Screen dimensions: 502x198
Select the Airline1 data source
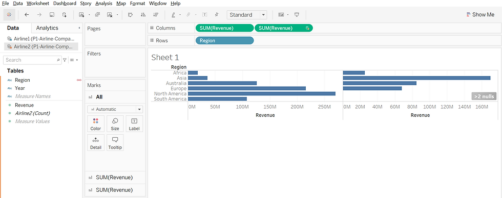(x=41, y=39)
